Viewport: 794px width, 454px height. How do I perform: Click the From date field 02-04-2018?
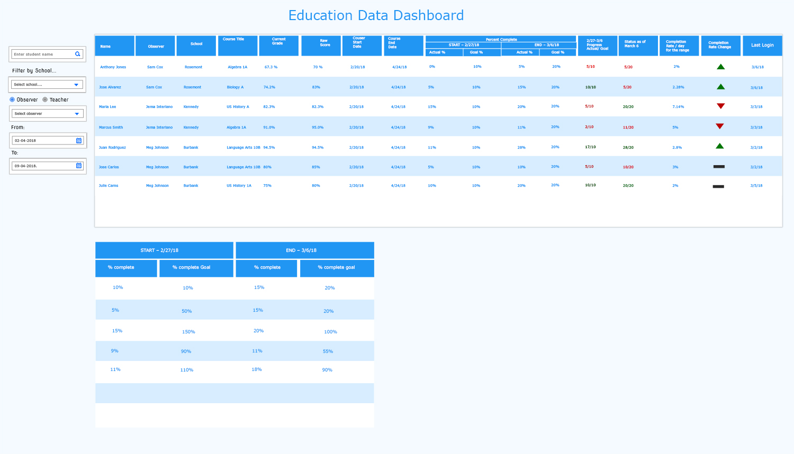pos(48,140)
